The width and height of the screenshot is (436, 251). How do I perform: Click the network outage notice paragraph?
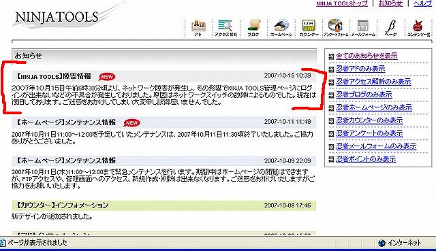163,95
